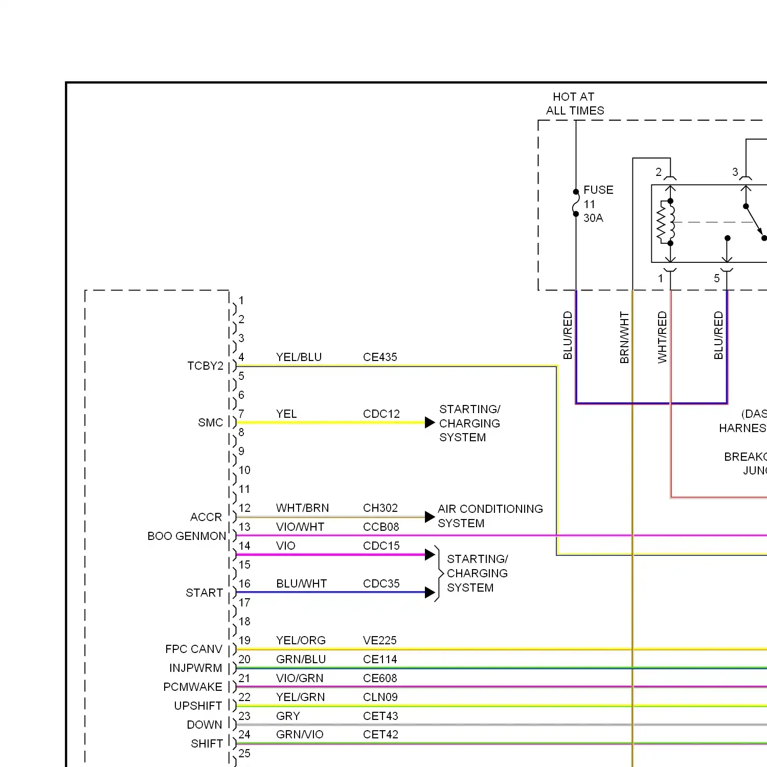This screenshot has height=767, width=767.
Task: Click the BLU/WHT wire color label
Action: (x=302, y=584)
